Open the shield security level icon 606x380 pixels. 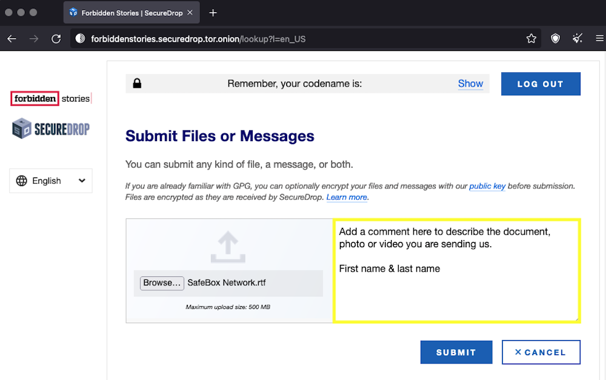(555, 39)
